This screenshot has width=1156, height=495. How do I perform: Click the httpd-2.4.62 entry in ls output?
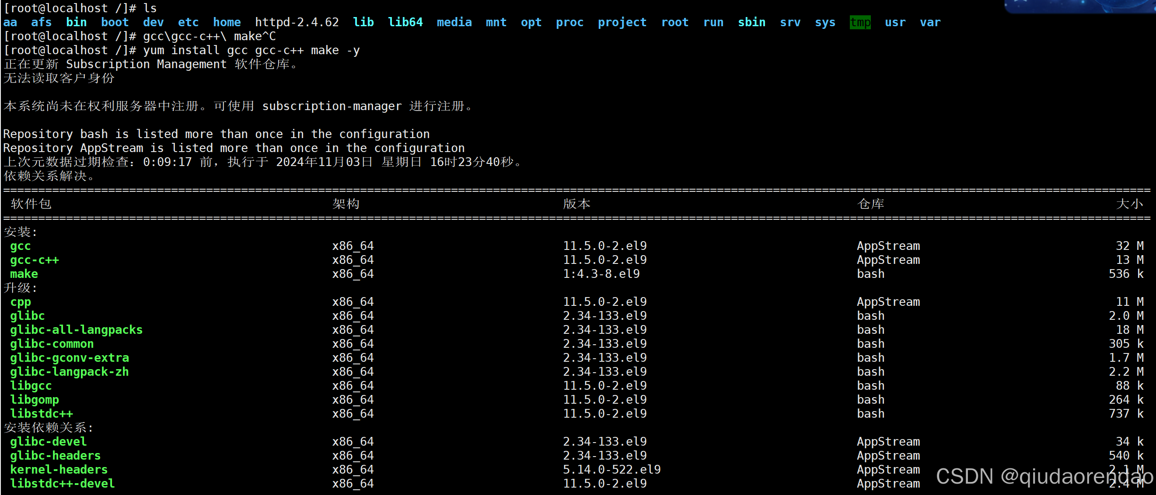[x=297, y=22]
